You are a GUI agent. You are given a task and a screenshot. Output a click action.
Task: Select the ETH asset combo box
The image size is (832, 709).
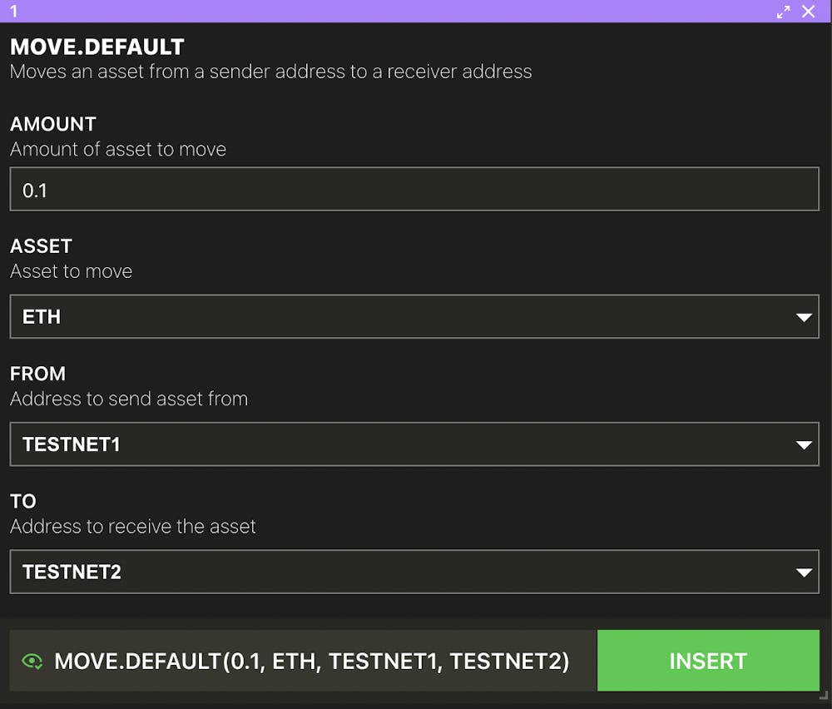(414, 316)
